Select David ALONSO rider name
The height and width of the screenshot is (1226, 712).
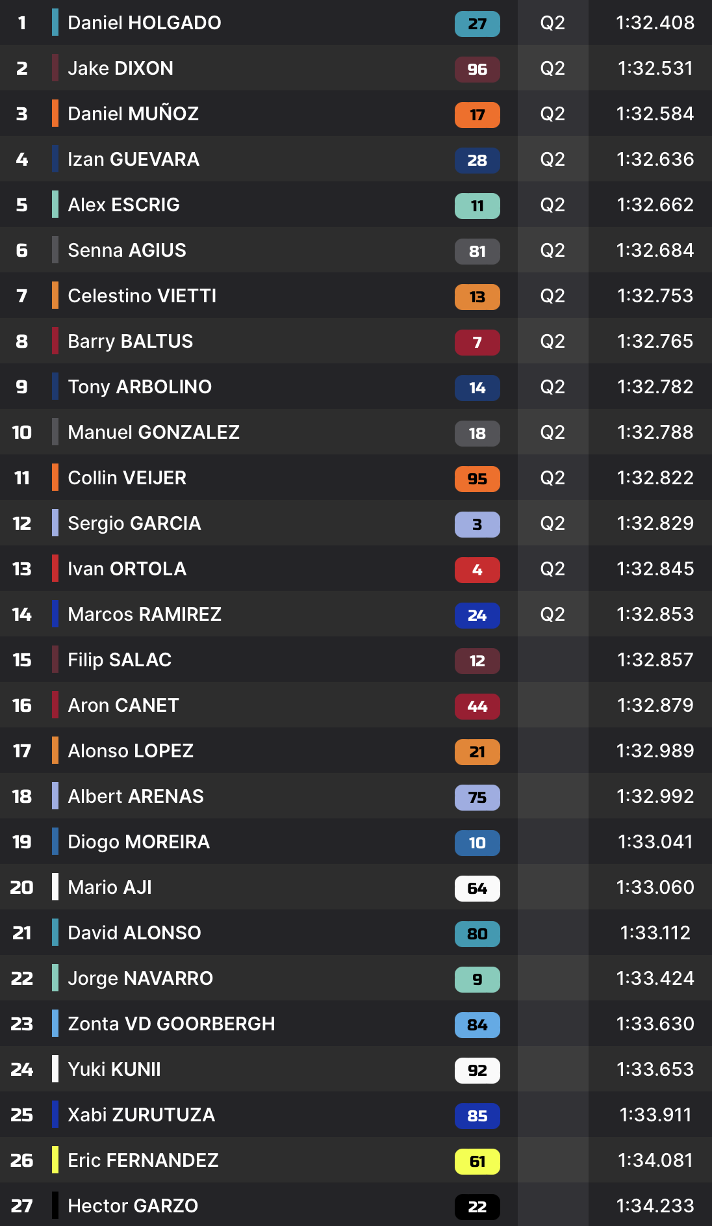[134, 933]
